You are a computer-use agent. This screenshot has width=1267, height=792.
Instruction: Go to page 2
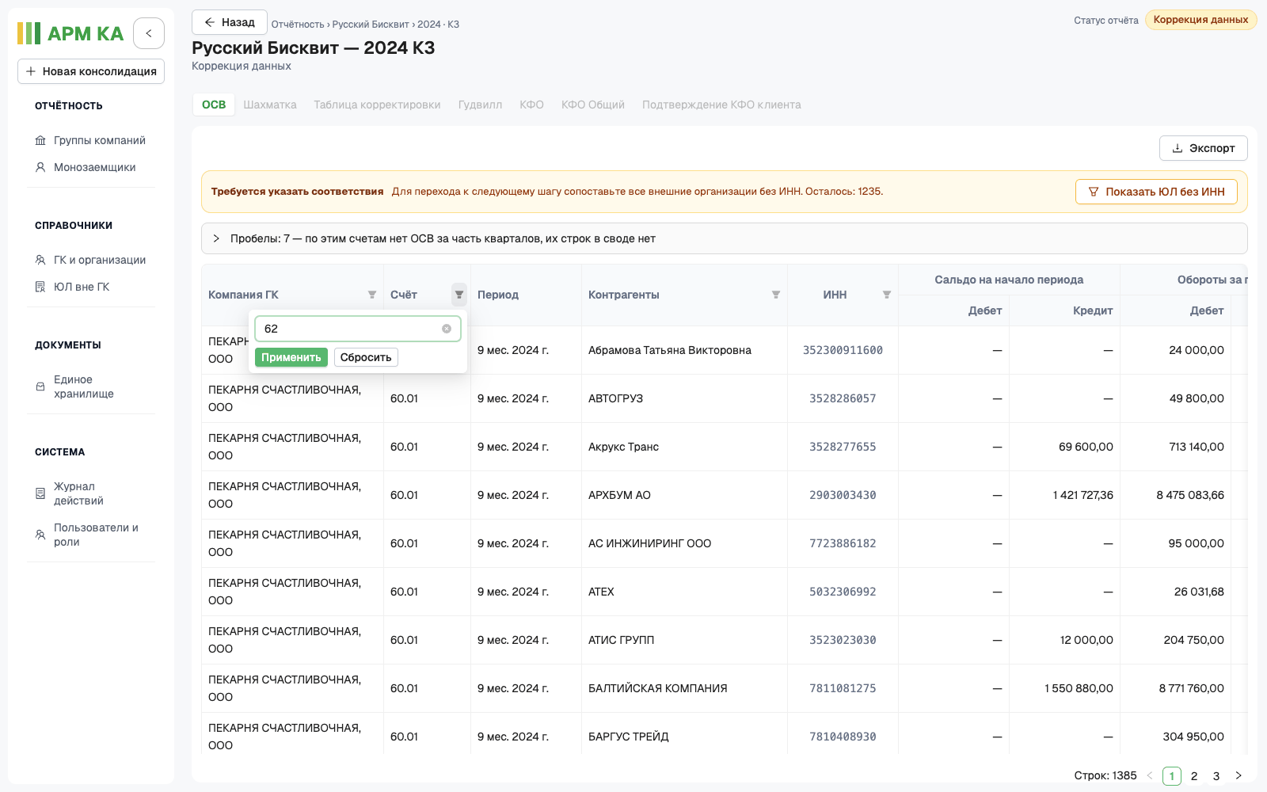point(1194,776)
